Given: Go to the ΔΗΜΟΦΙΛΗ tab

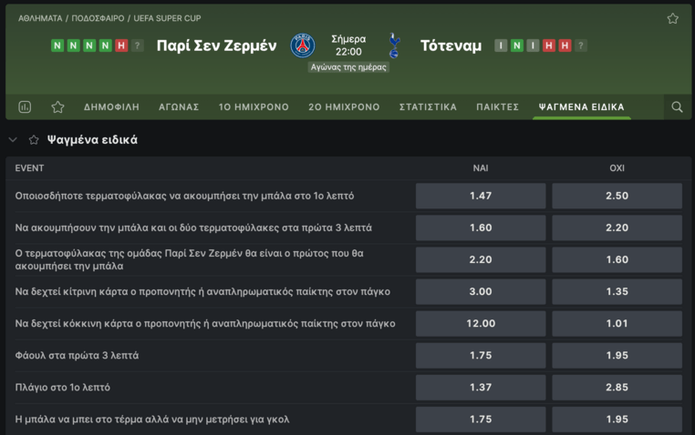Looking at the screenshot, I should pos(111,107).
